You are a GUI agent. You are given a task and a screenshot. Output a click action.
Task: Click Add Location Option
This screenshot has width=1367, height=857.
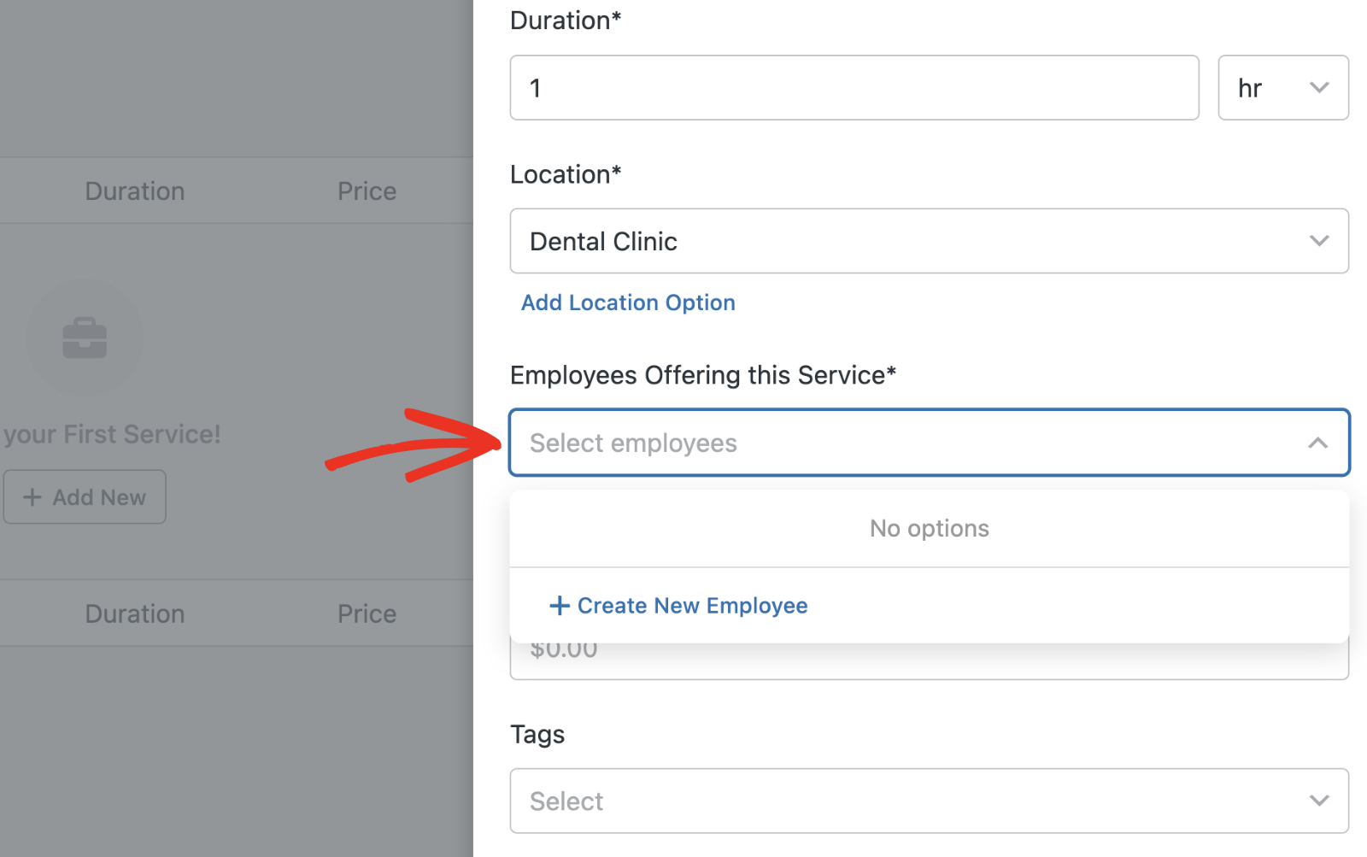pyautogui.click(x=628, y=302)
